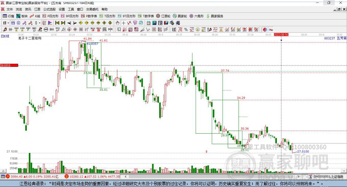The height and width of the screenshot is (187, 347).
Task: Expand the candlestick style dropdown arrow
Action: pyautogui.click(x=40, y=23)
